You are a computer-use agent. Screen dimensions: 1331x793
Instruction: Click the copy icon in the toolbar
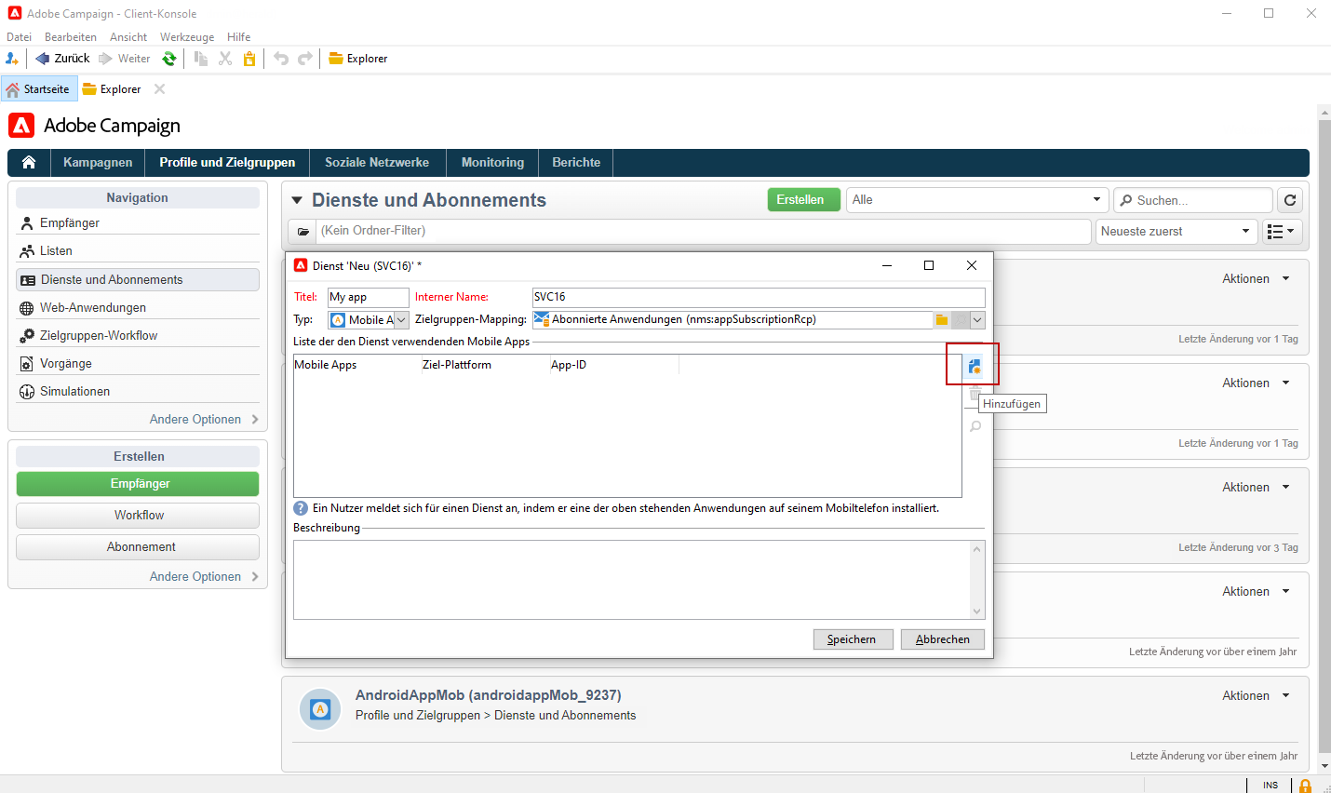point(201,59)
